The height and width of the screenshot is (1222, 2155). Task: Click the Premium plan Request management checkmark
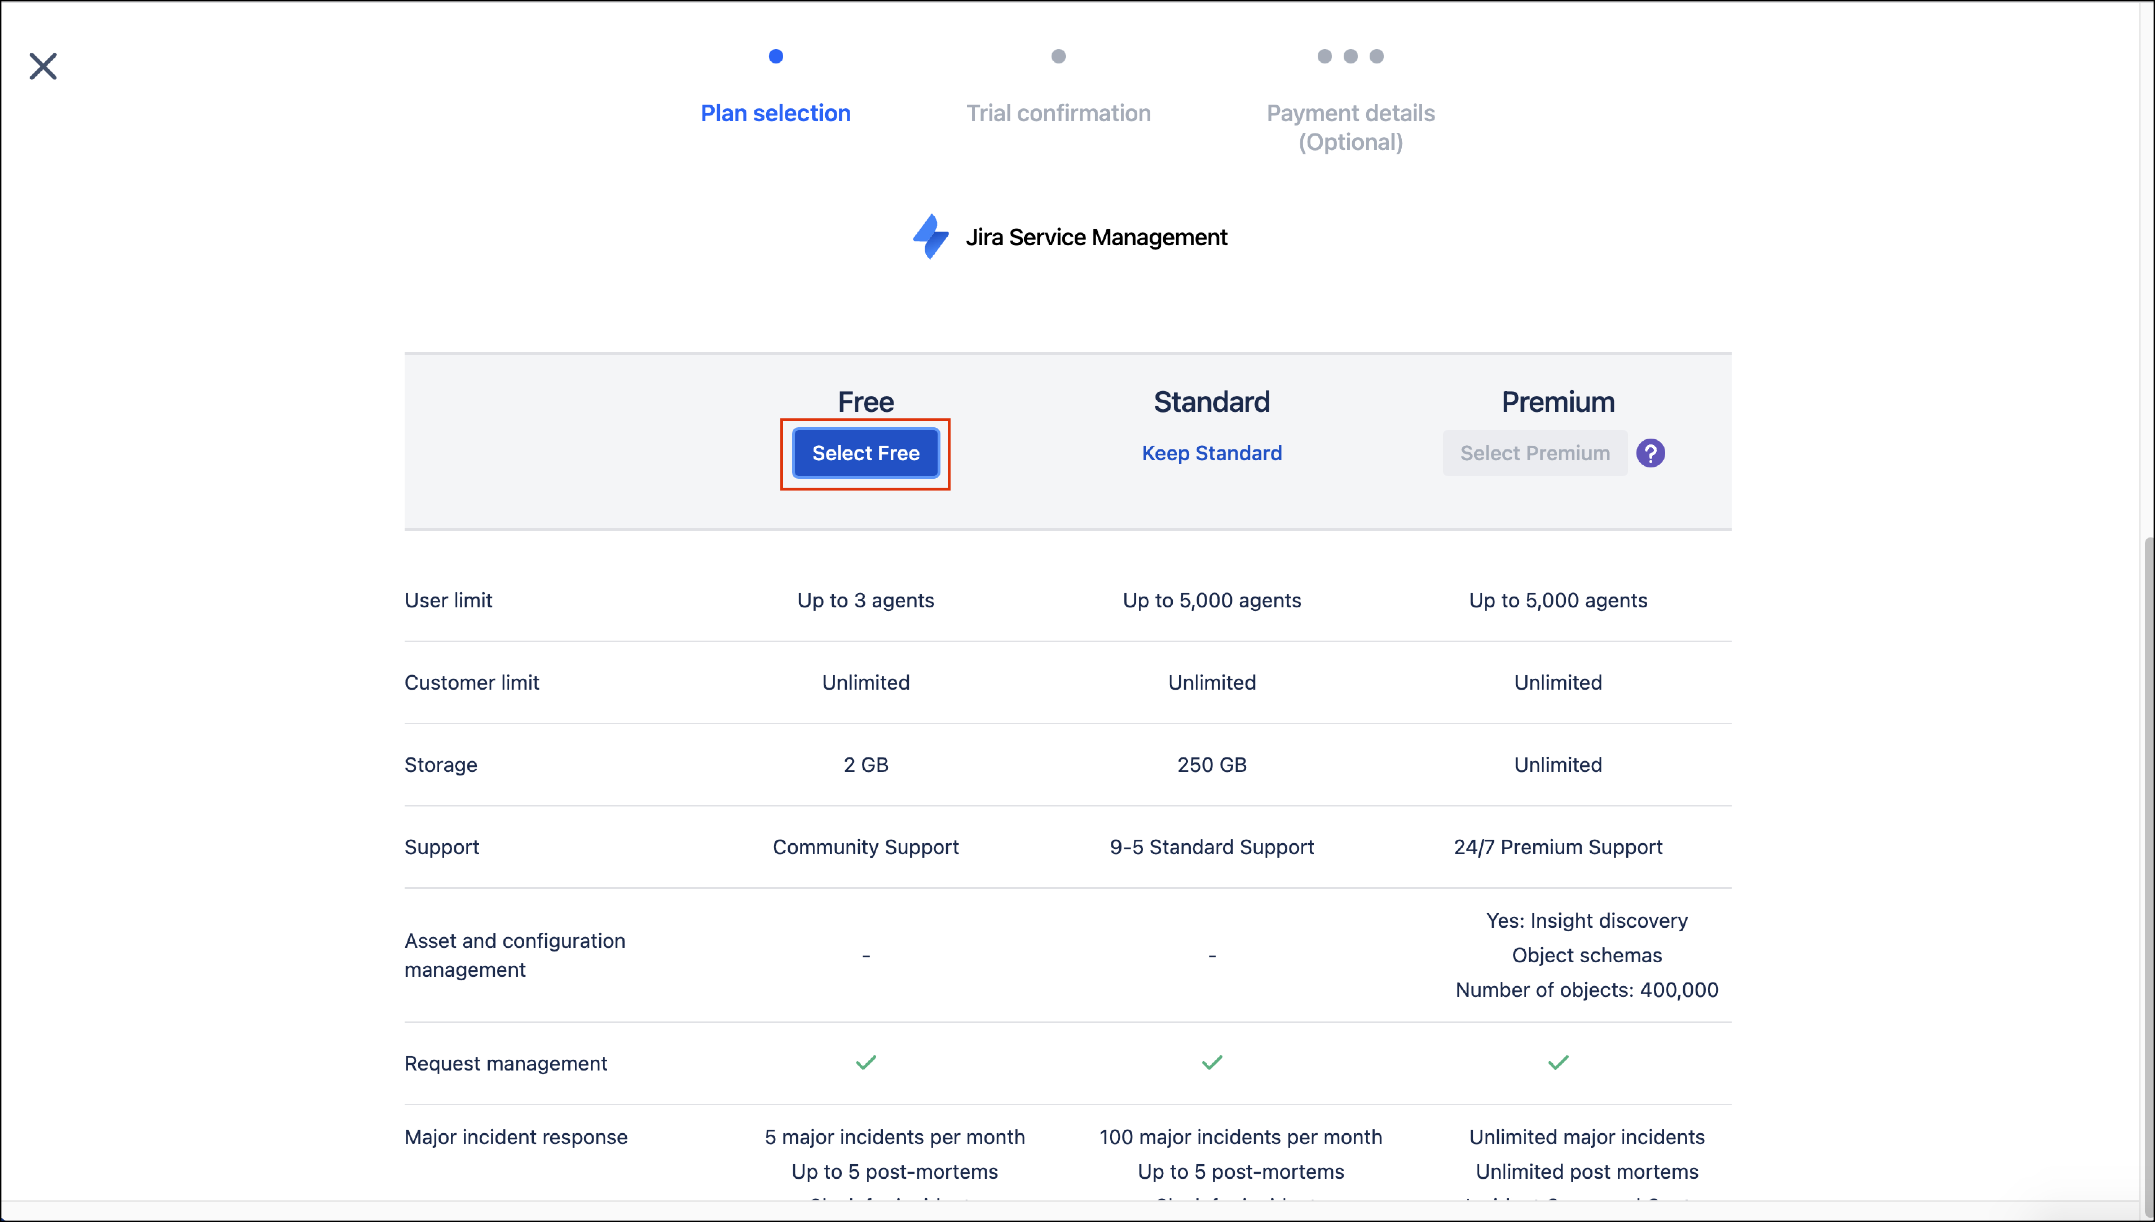click(1558, 1063)
